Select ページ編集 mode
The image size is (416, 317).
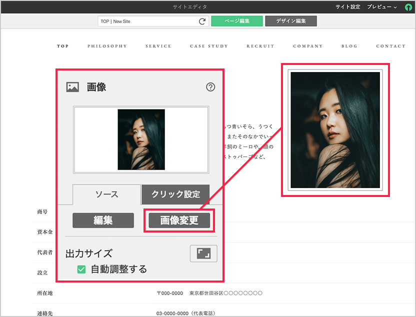[x=237, y=21]
